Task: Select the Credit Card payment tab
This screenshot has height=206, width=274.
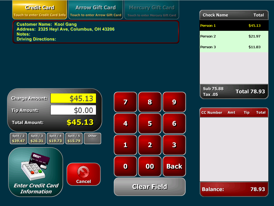Action: 40,10
